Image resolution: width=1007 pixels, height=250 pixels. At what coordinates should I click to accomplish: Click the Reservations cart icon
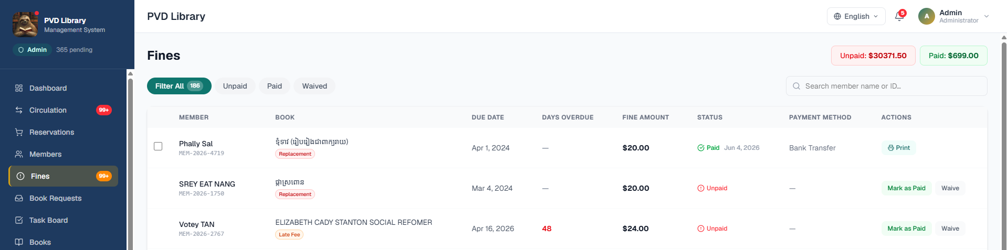tap(19, 132)
